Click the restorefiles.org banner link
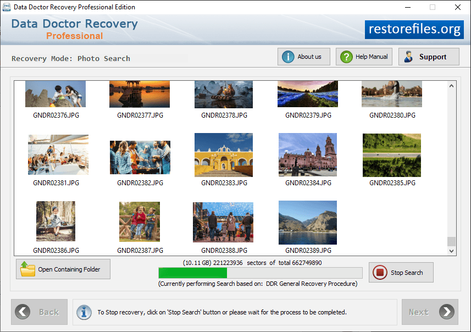Image resolution: width=471 pixels, height=332 pixels. coord(414,30)
